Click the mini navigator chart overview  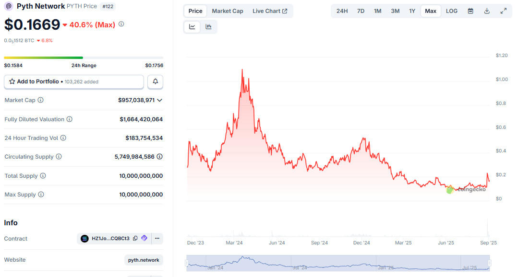click(338, 263)
